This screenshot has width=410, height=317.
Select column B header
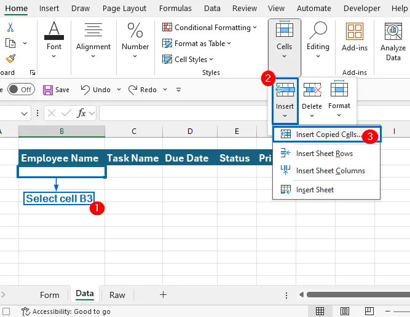tap(61, 131)
